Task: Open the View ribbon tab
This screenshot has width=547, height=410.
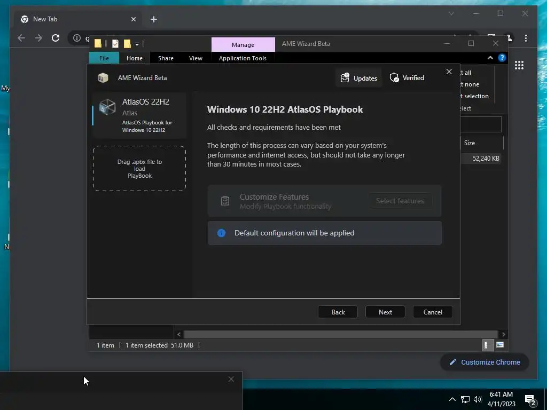Action: tap(196, 58)
